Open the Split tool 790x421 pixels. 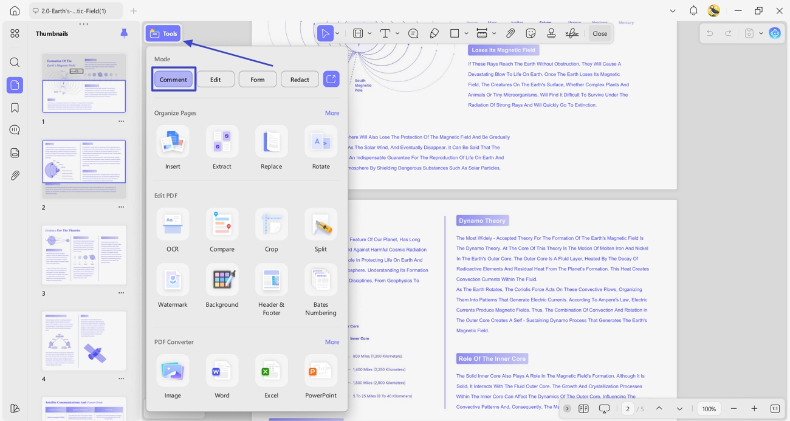click(321, 230)
